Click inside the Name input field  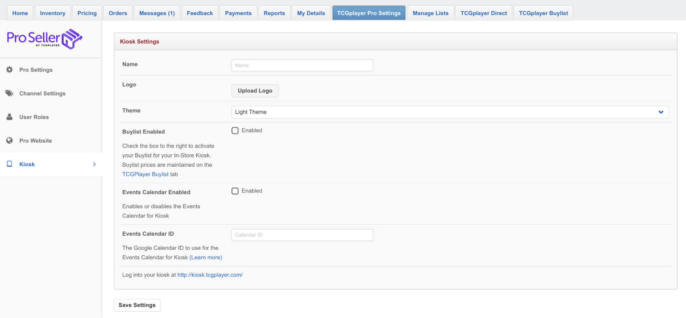pyautogui.click(x=302, y=65)
